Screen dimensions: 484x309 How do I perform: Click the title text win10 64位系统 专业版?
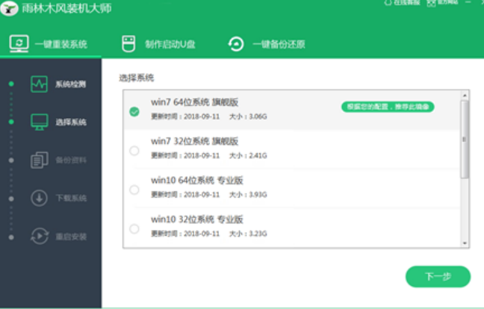coord(197,180)
